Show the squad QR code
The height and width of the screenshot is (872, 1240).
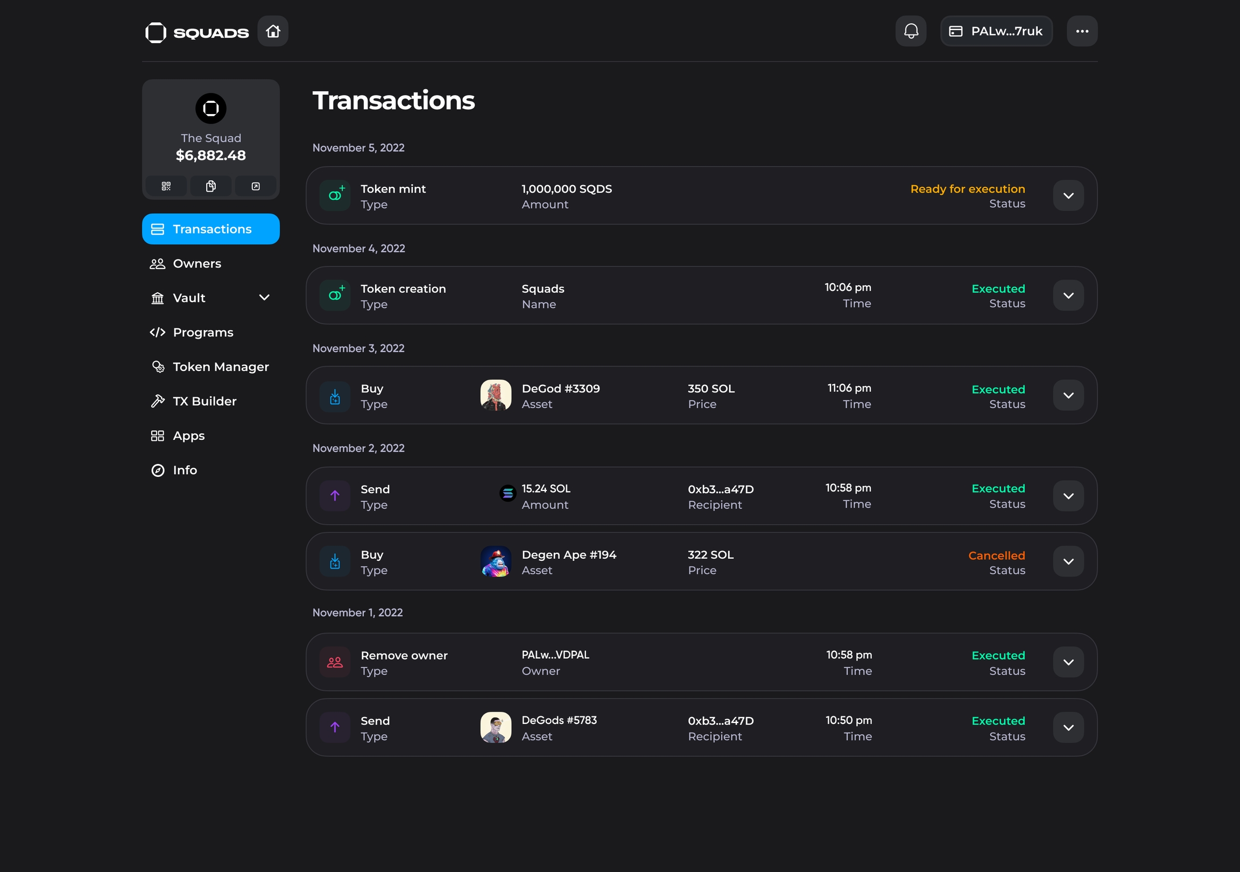(166, 186)
